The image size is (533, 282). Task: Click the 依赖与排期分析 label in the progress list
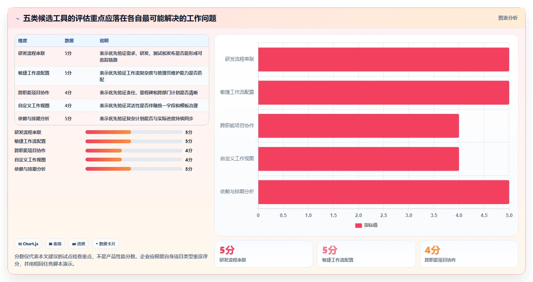[x=30, y=169]
